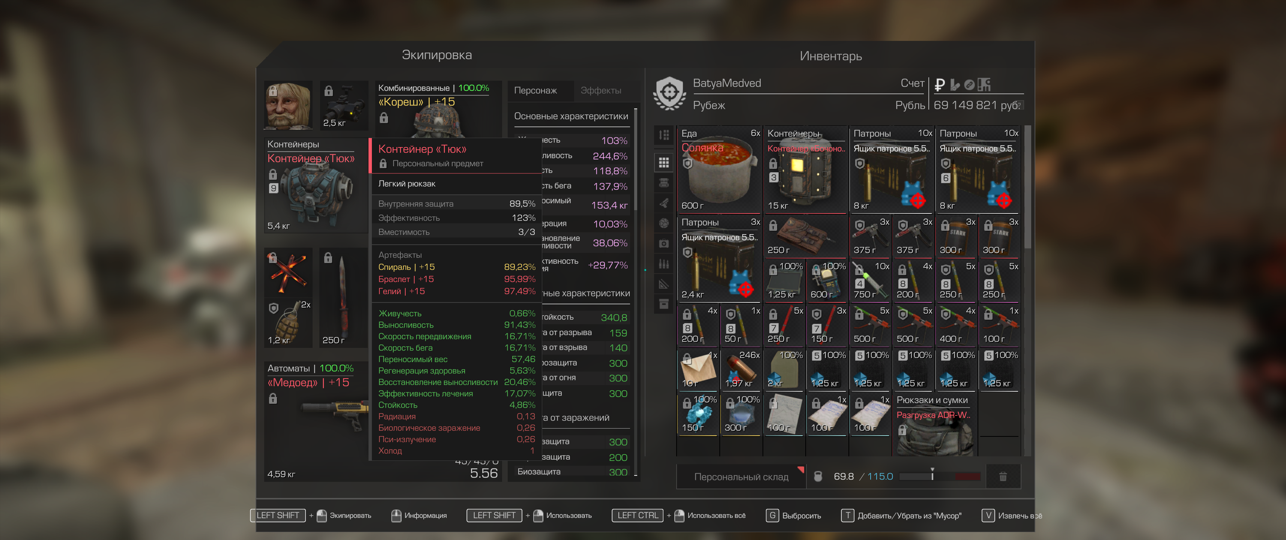Click the fiery crossed artifact slot
The height and width of the screenshot is (540, 1286).
pos(288,272)
